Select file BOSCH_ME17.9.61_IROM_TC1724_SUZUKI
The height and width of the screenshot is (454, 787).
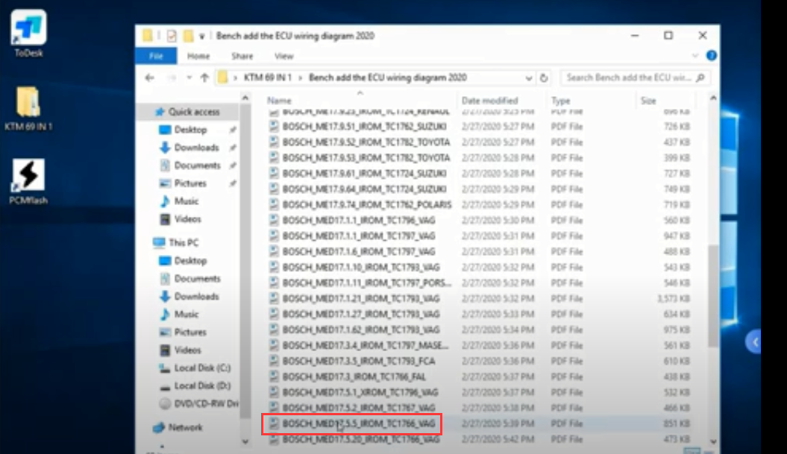(364, 174)
